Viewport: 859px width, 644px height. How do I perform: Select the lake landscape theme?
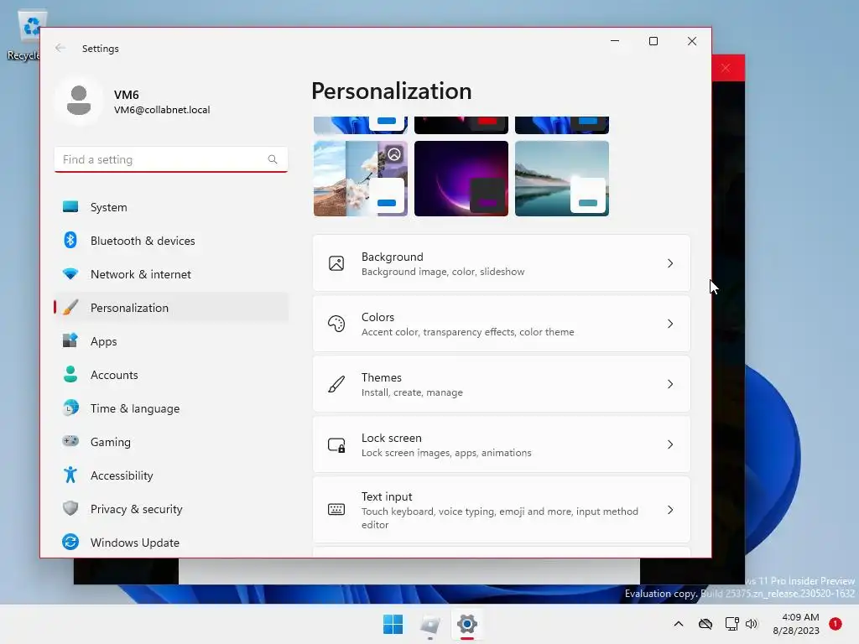[x=562, y=179]
